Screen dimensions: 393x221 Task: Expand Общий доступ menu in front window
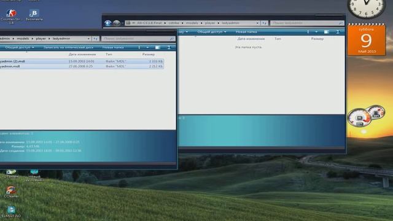(x=20, y=47)
